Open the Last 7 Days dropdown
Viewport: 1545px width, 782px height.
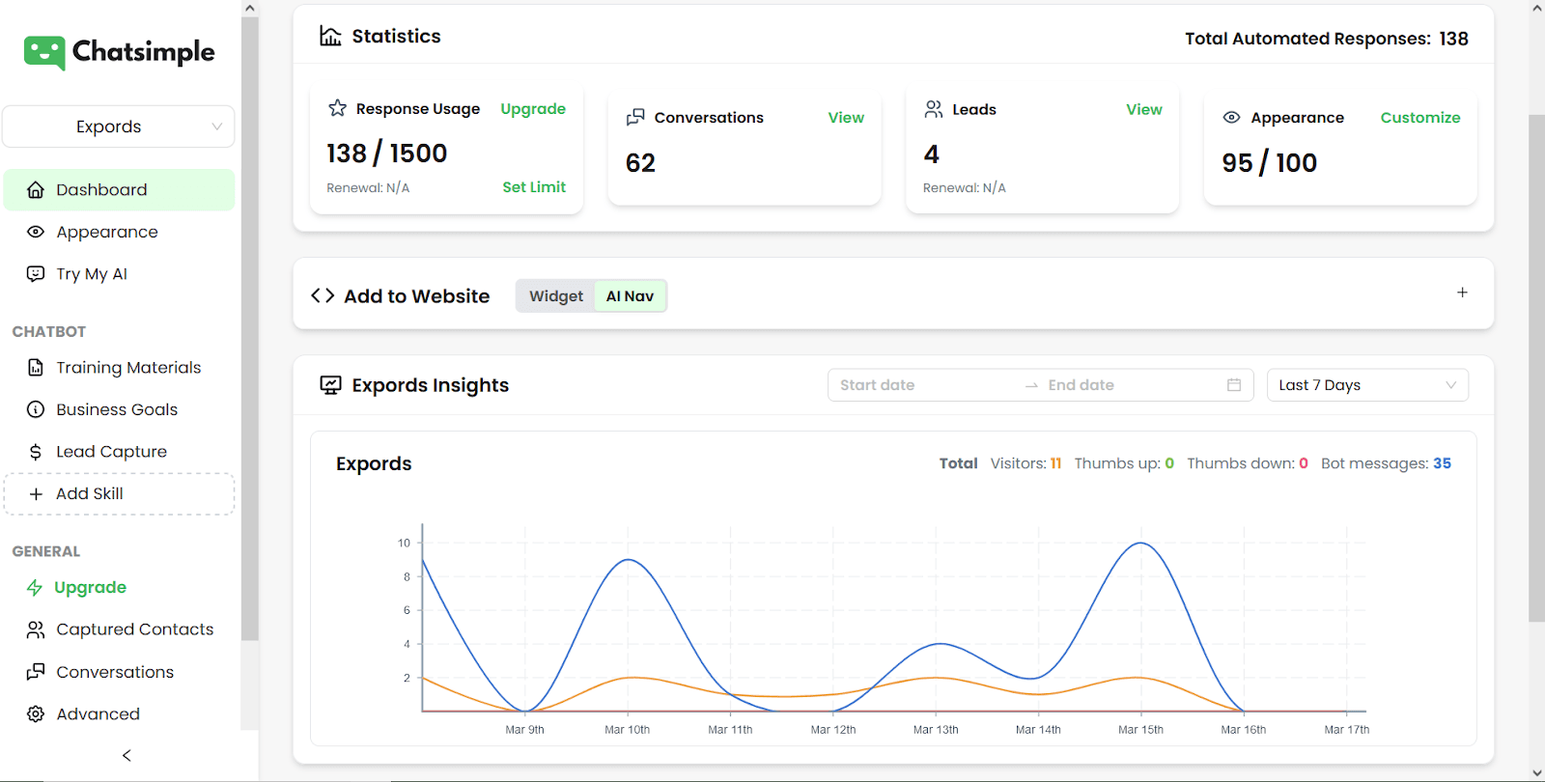pyautogui.click(x=1366, y=385)
